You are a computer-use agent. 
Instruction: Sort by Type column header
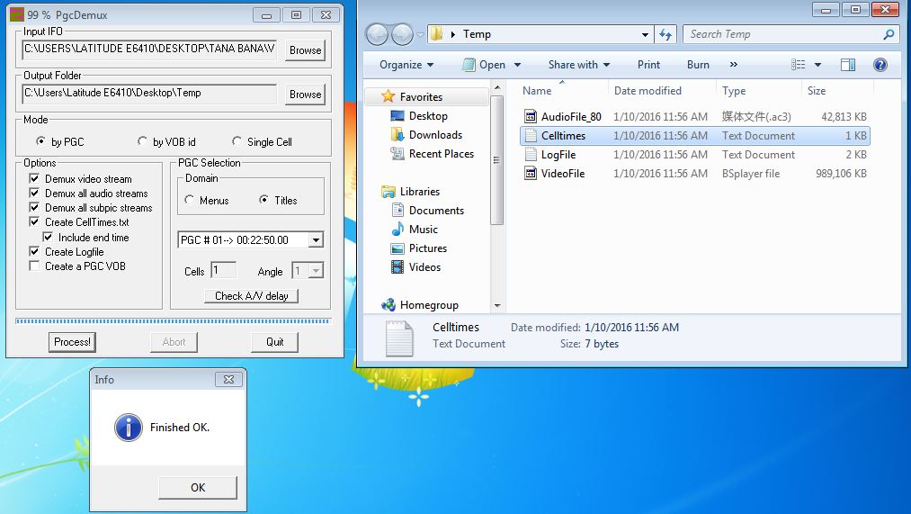click(733, 91)
